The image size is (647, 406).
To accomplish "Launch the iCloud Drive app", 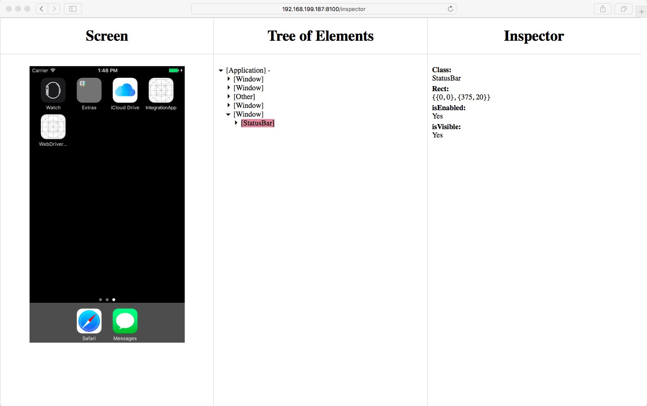I will tap(125, 90).
